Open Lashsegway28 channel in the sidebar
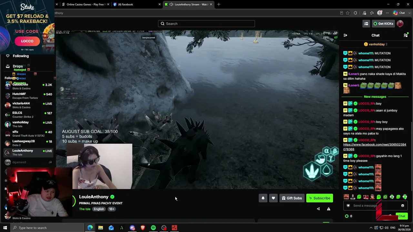The height and width of the screenshot is (232, 413). click(x=28, y=143)
